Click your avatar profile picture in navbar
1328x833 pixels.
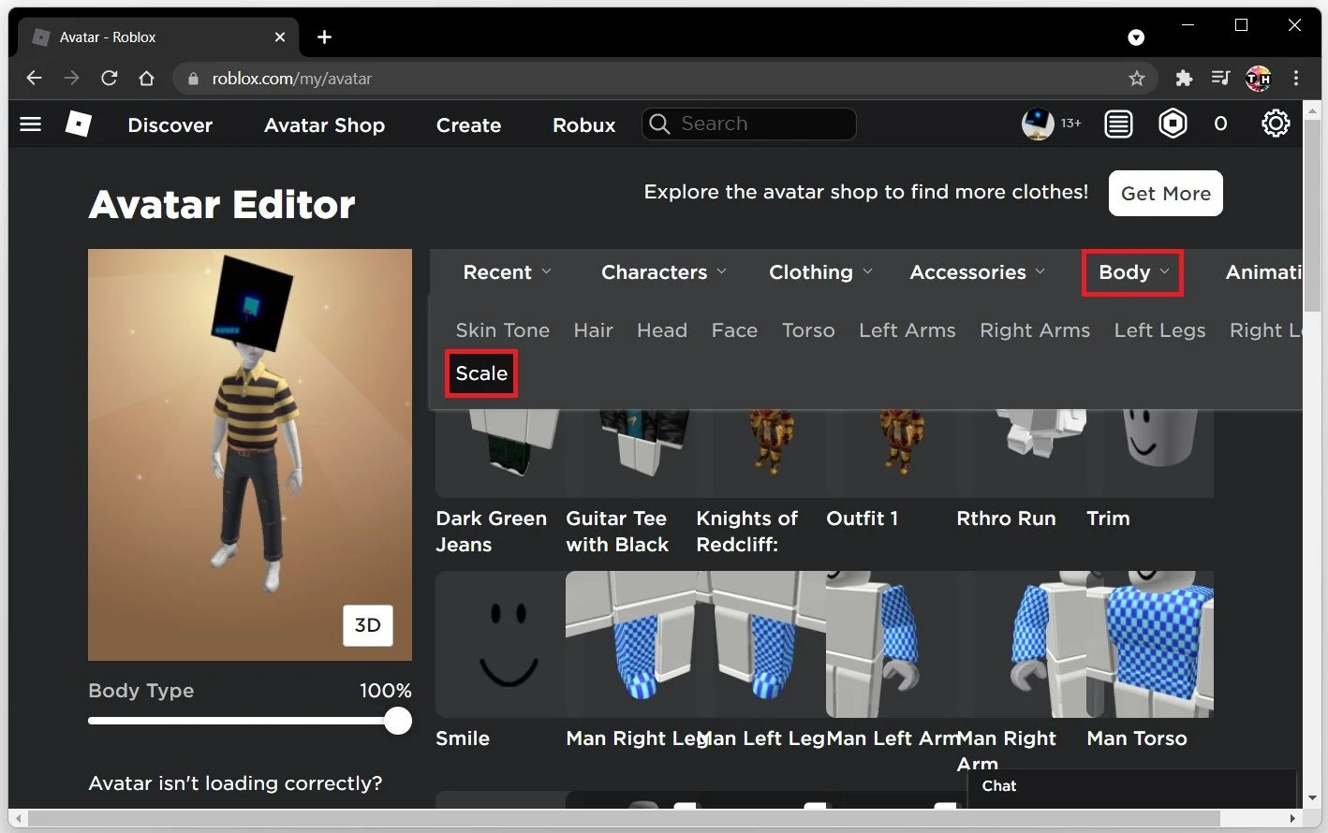[x=1037, y=123]
